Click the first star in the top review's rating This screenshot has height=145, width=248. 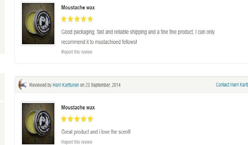[x=64, y=19]
